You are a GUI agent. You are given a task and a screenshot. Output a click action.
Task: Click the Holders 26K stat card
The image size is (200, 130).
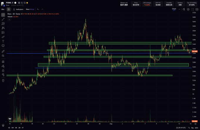pos(180,4)
